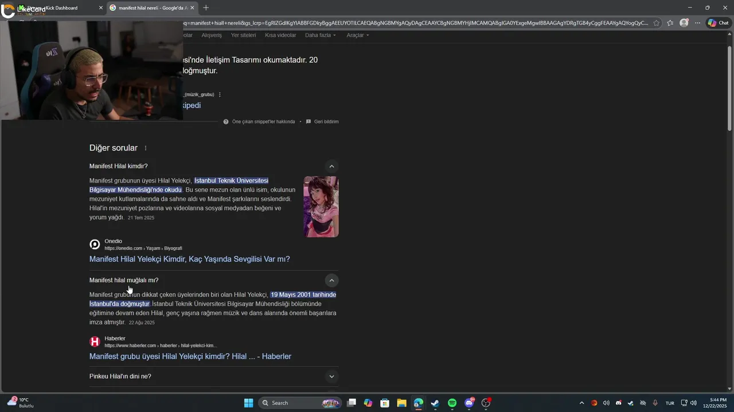Open Spotify from the taskbar
This screenshot has height=412, width=734.
click(x=452, y=403)
